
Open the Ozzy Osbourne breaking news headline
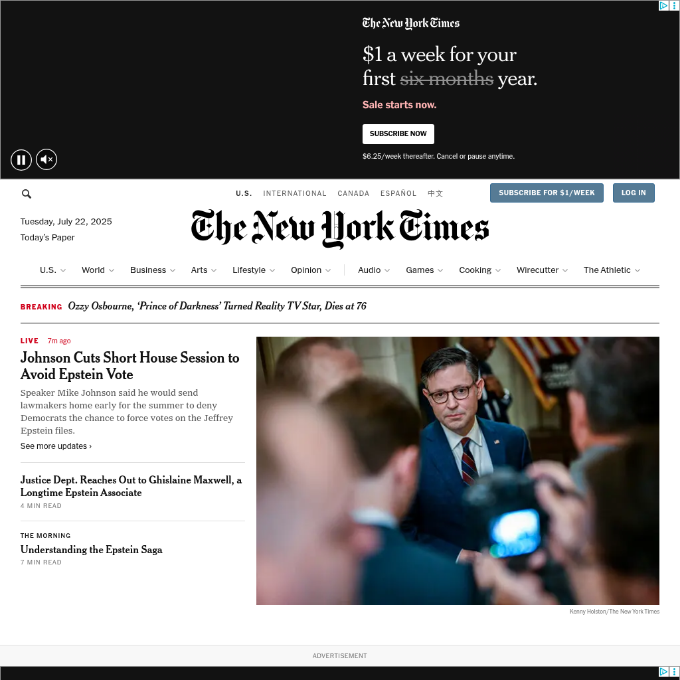[217, 306]
